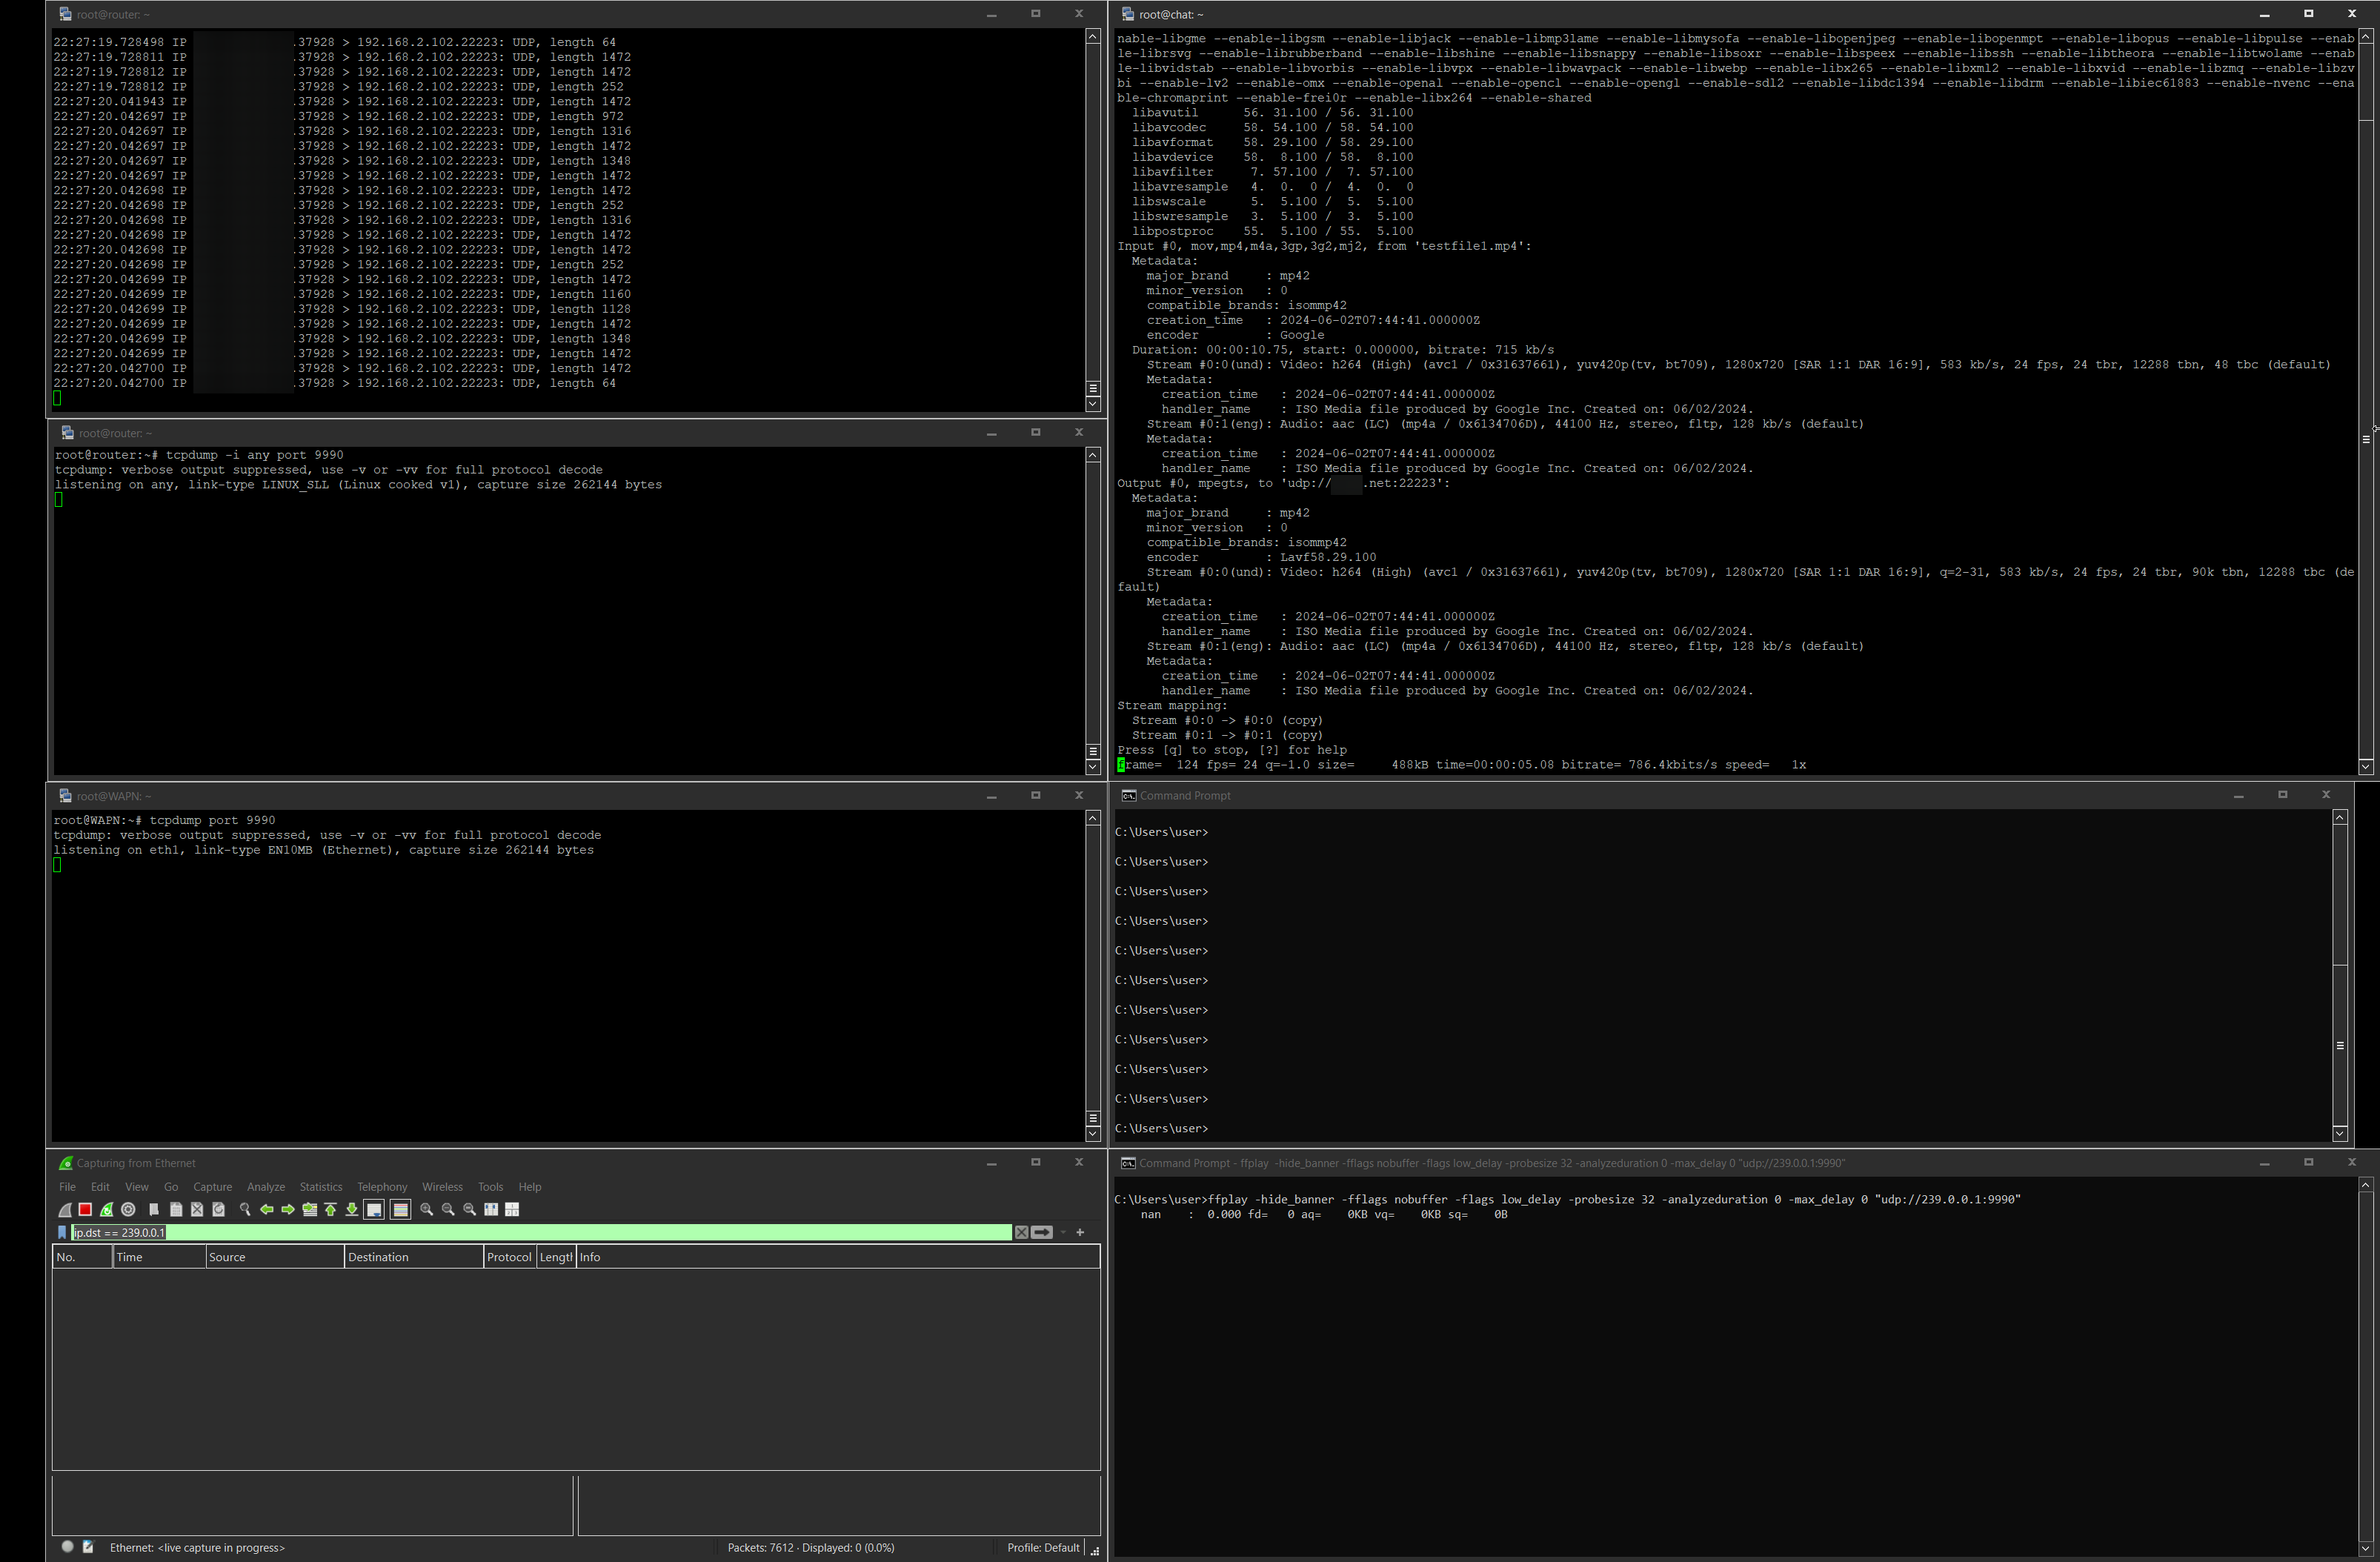The image size is (2380, 1562).
Task: Jump to the first packet icon
Action: (x=331, y=1209)
